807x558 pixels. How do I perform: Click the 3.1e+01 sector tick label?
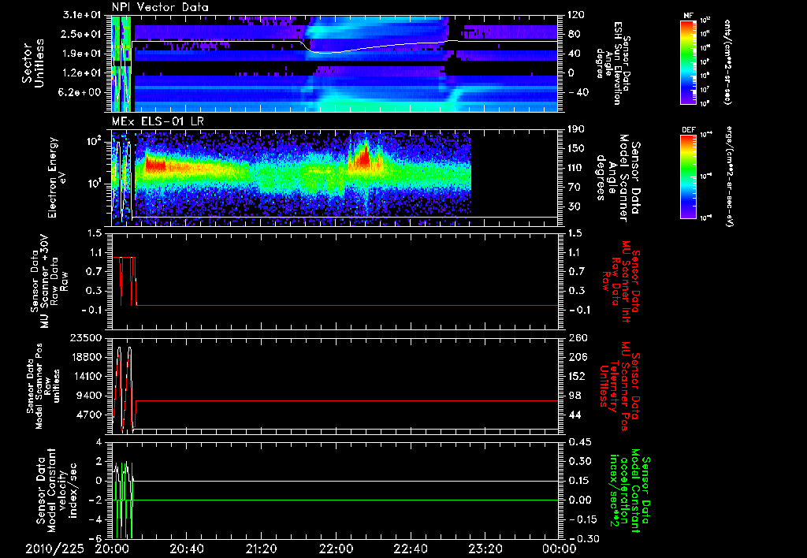coord(84,15)
